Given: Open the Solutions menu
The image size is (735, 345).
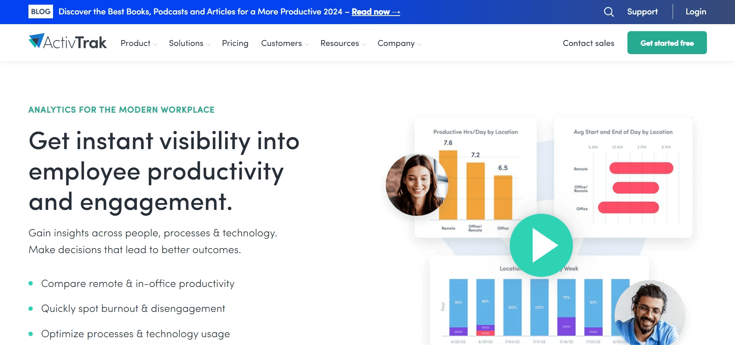Looking at the screenshot, I should point(186,43).
